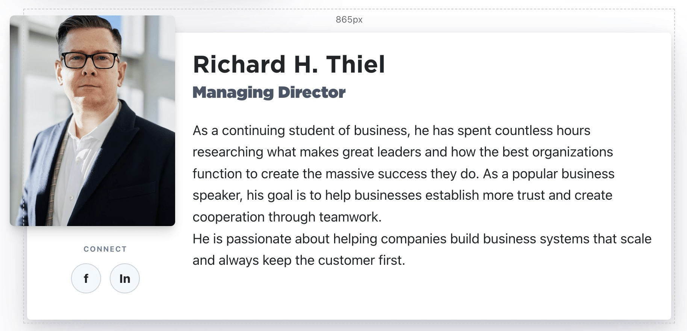Open the Facebook social icon

[86, 278]
